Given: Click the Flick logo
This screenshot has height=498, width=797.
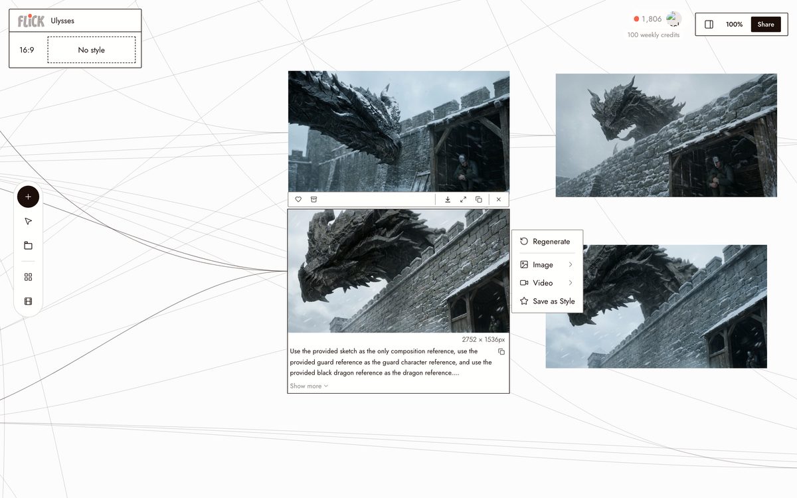Looking at the screenshot, I should [x=31, y=21].
